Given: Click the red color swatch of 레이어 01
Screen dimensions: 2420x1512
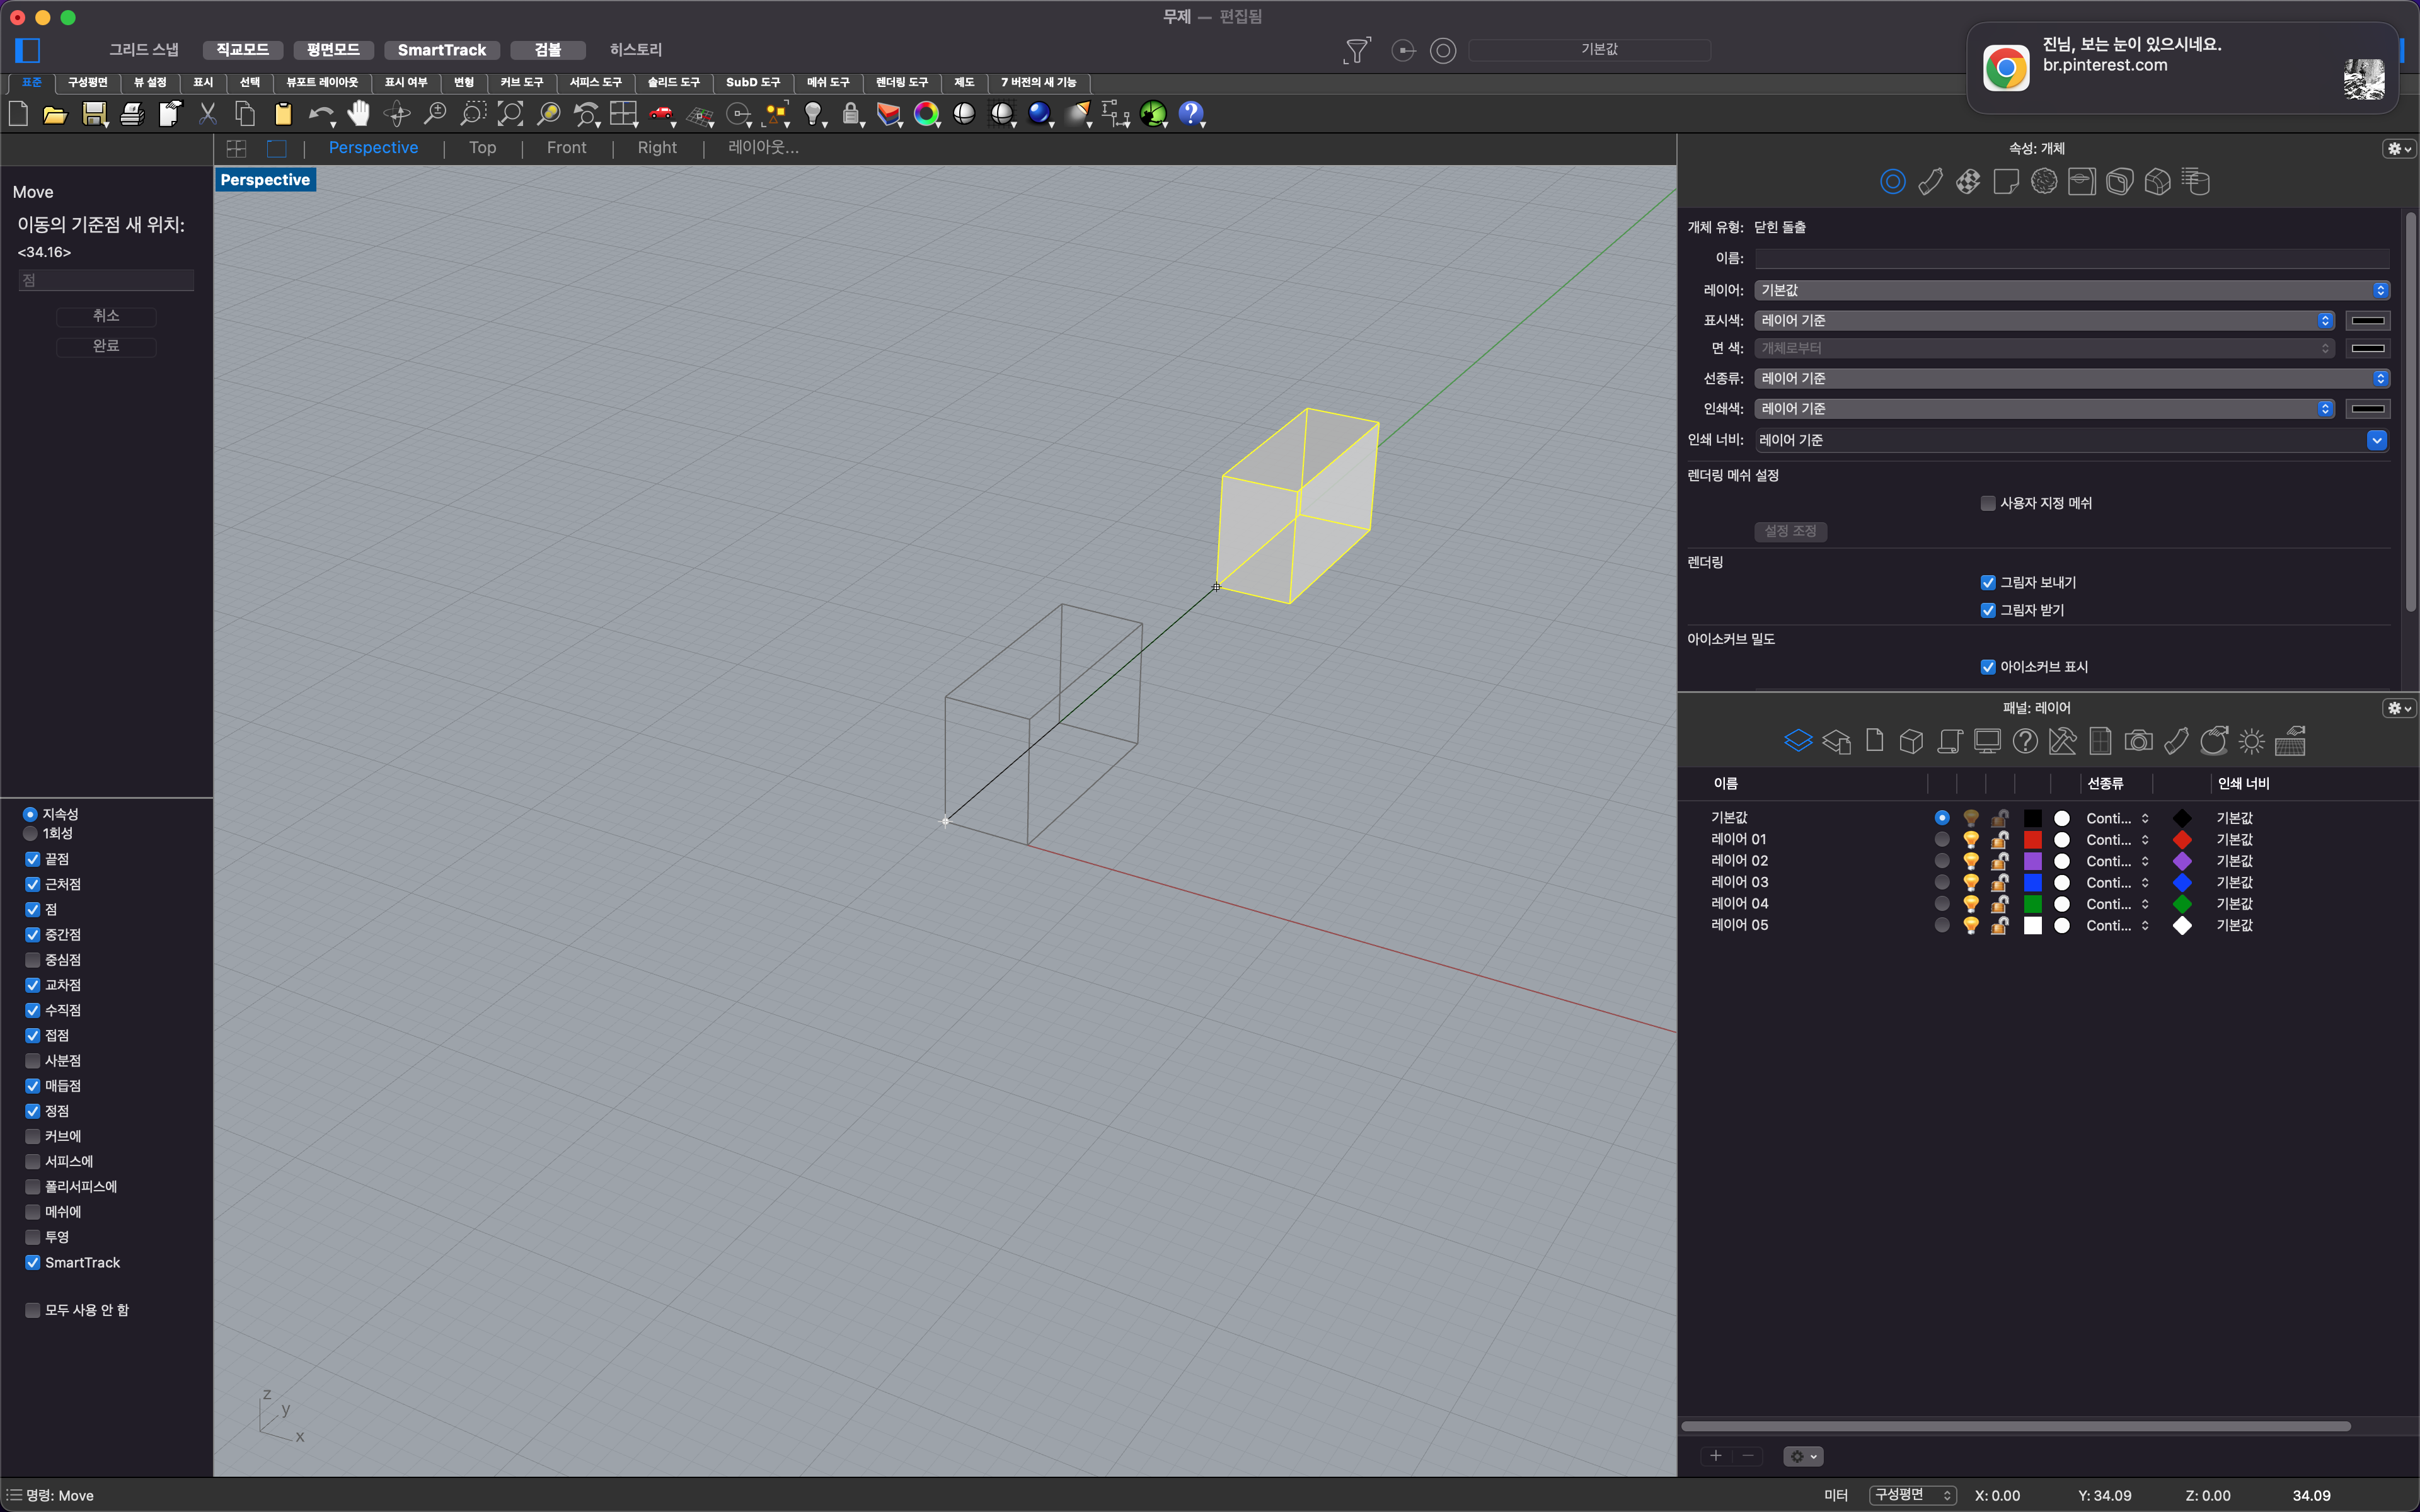Looking at the screenshot, I should (2032, 840).
